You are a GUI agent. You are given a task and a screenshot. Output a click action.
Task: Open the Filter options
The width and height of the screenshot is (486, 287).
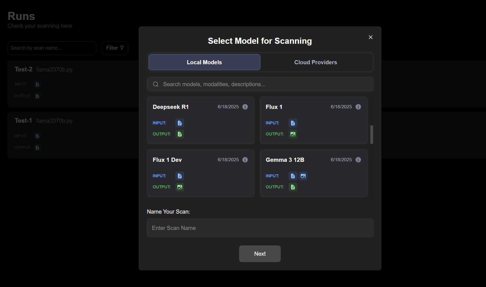pos(115,48)
